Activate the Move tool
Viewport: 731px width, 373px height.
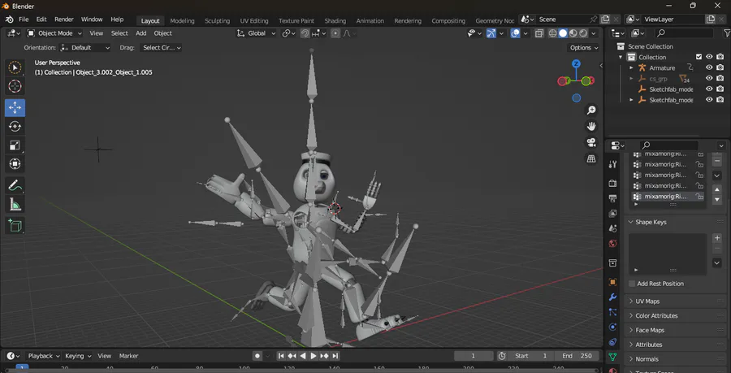[15, 108]
